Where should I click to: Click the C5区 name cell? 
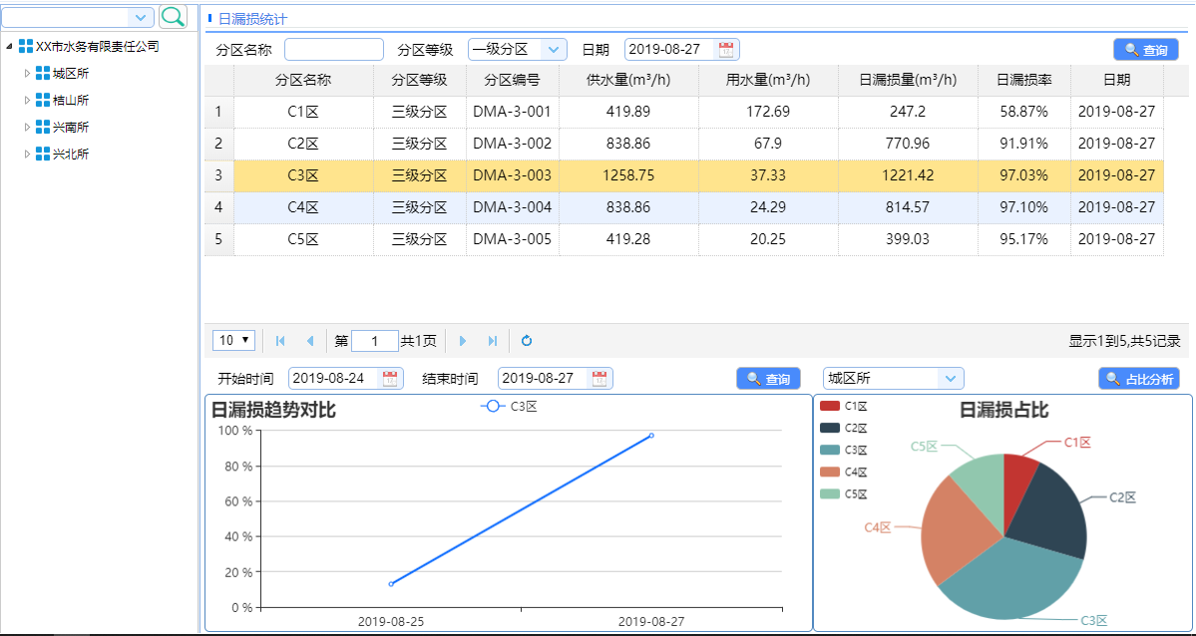pyautogui.click(x=303, y=239)
